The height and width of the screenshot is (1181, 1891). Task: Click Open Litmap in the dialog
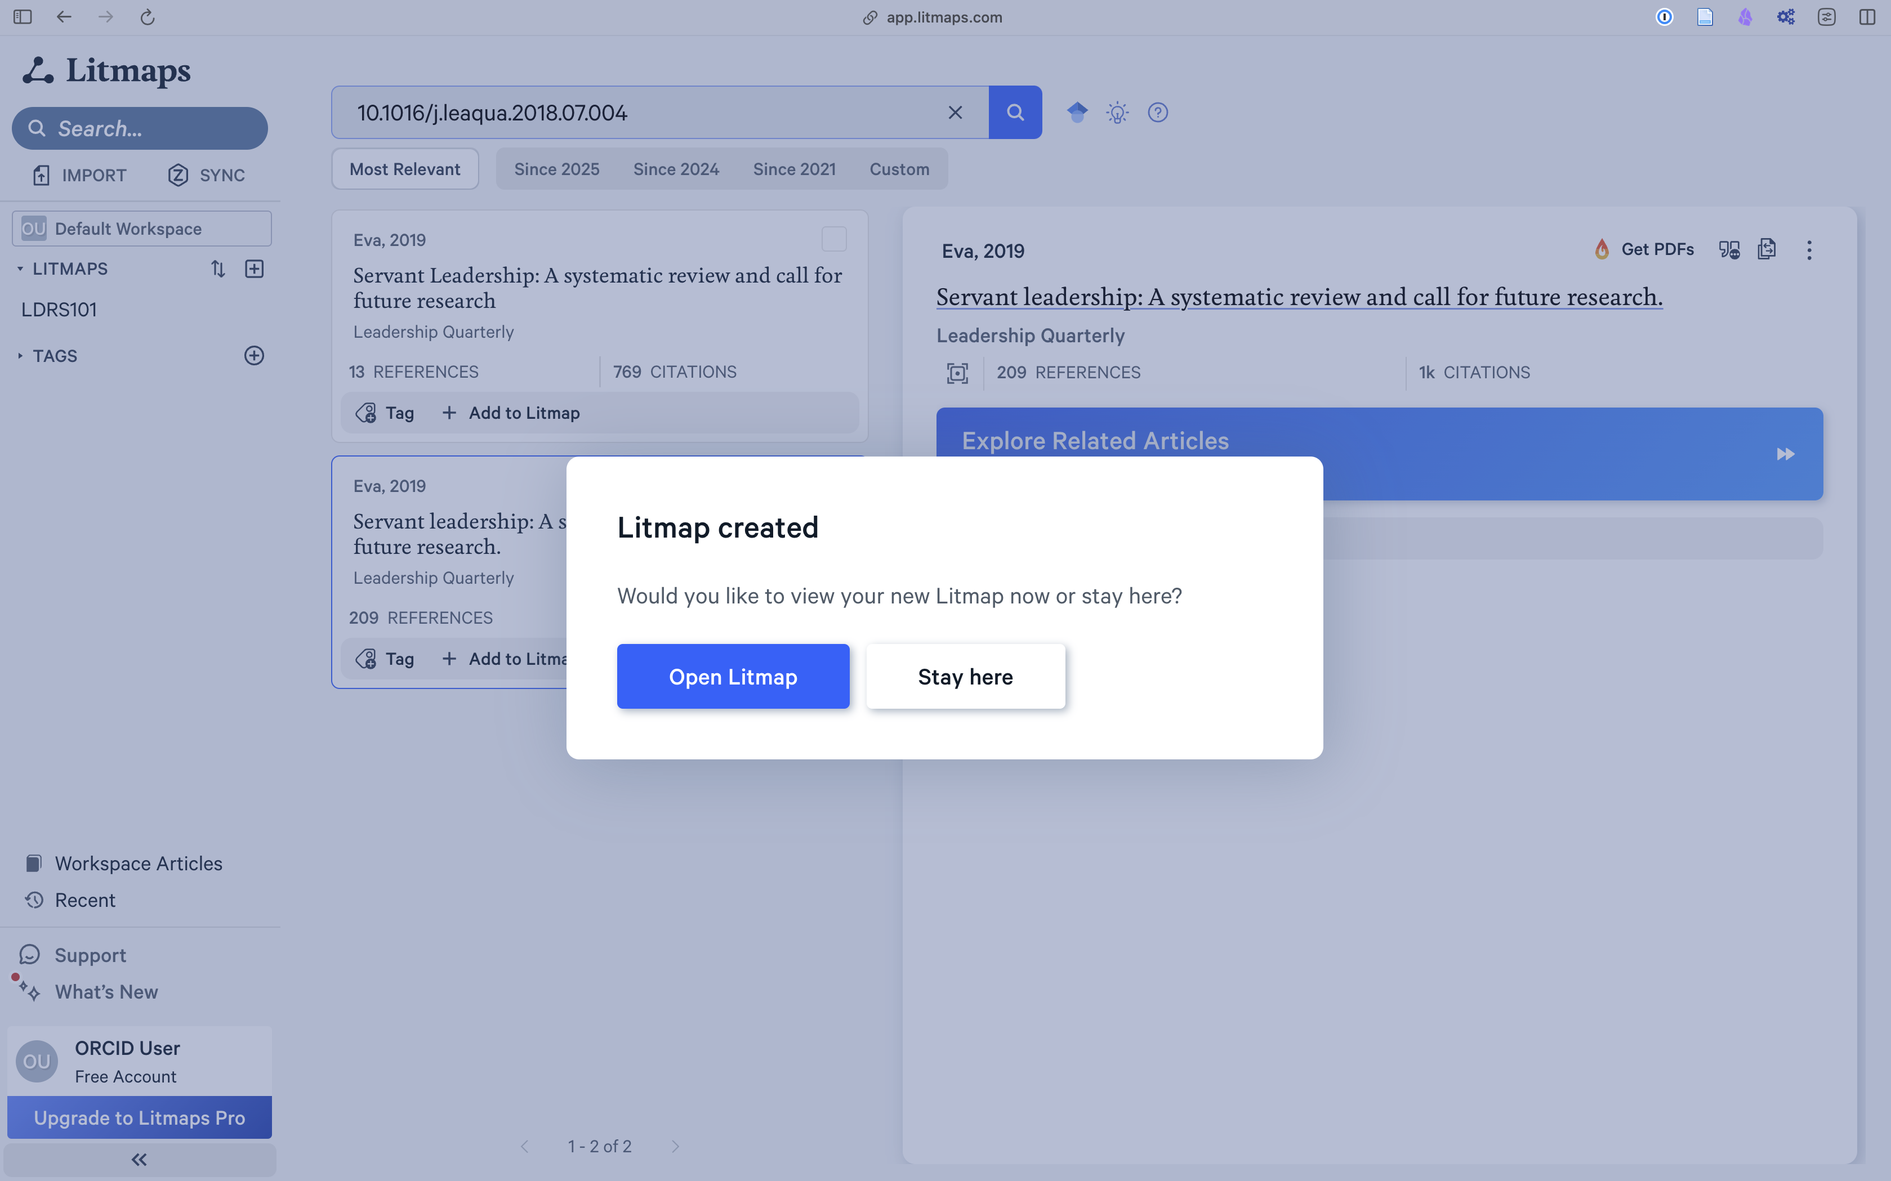click(733, 677)
